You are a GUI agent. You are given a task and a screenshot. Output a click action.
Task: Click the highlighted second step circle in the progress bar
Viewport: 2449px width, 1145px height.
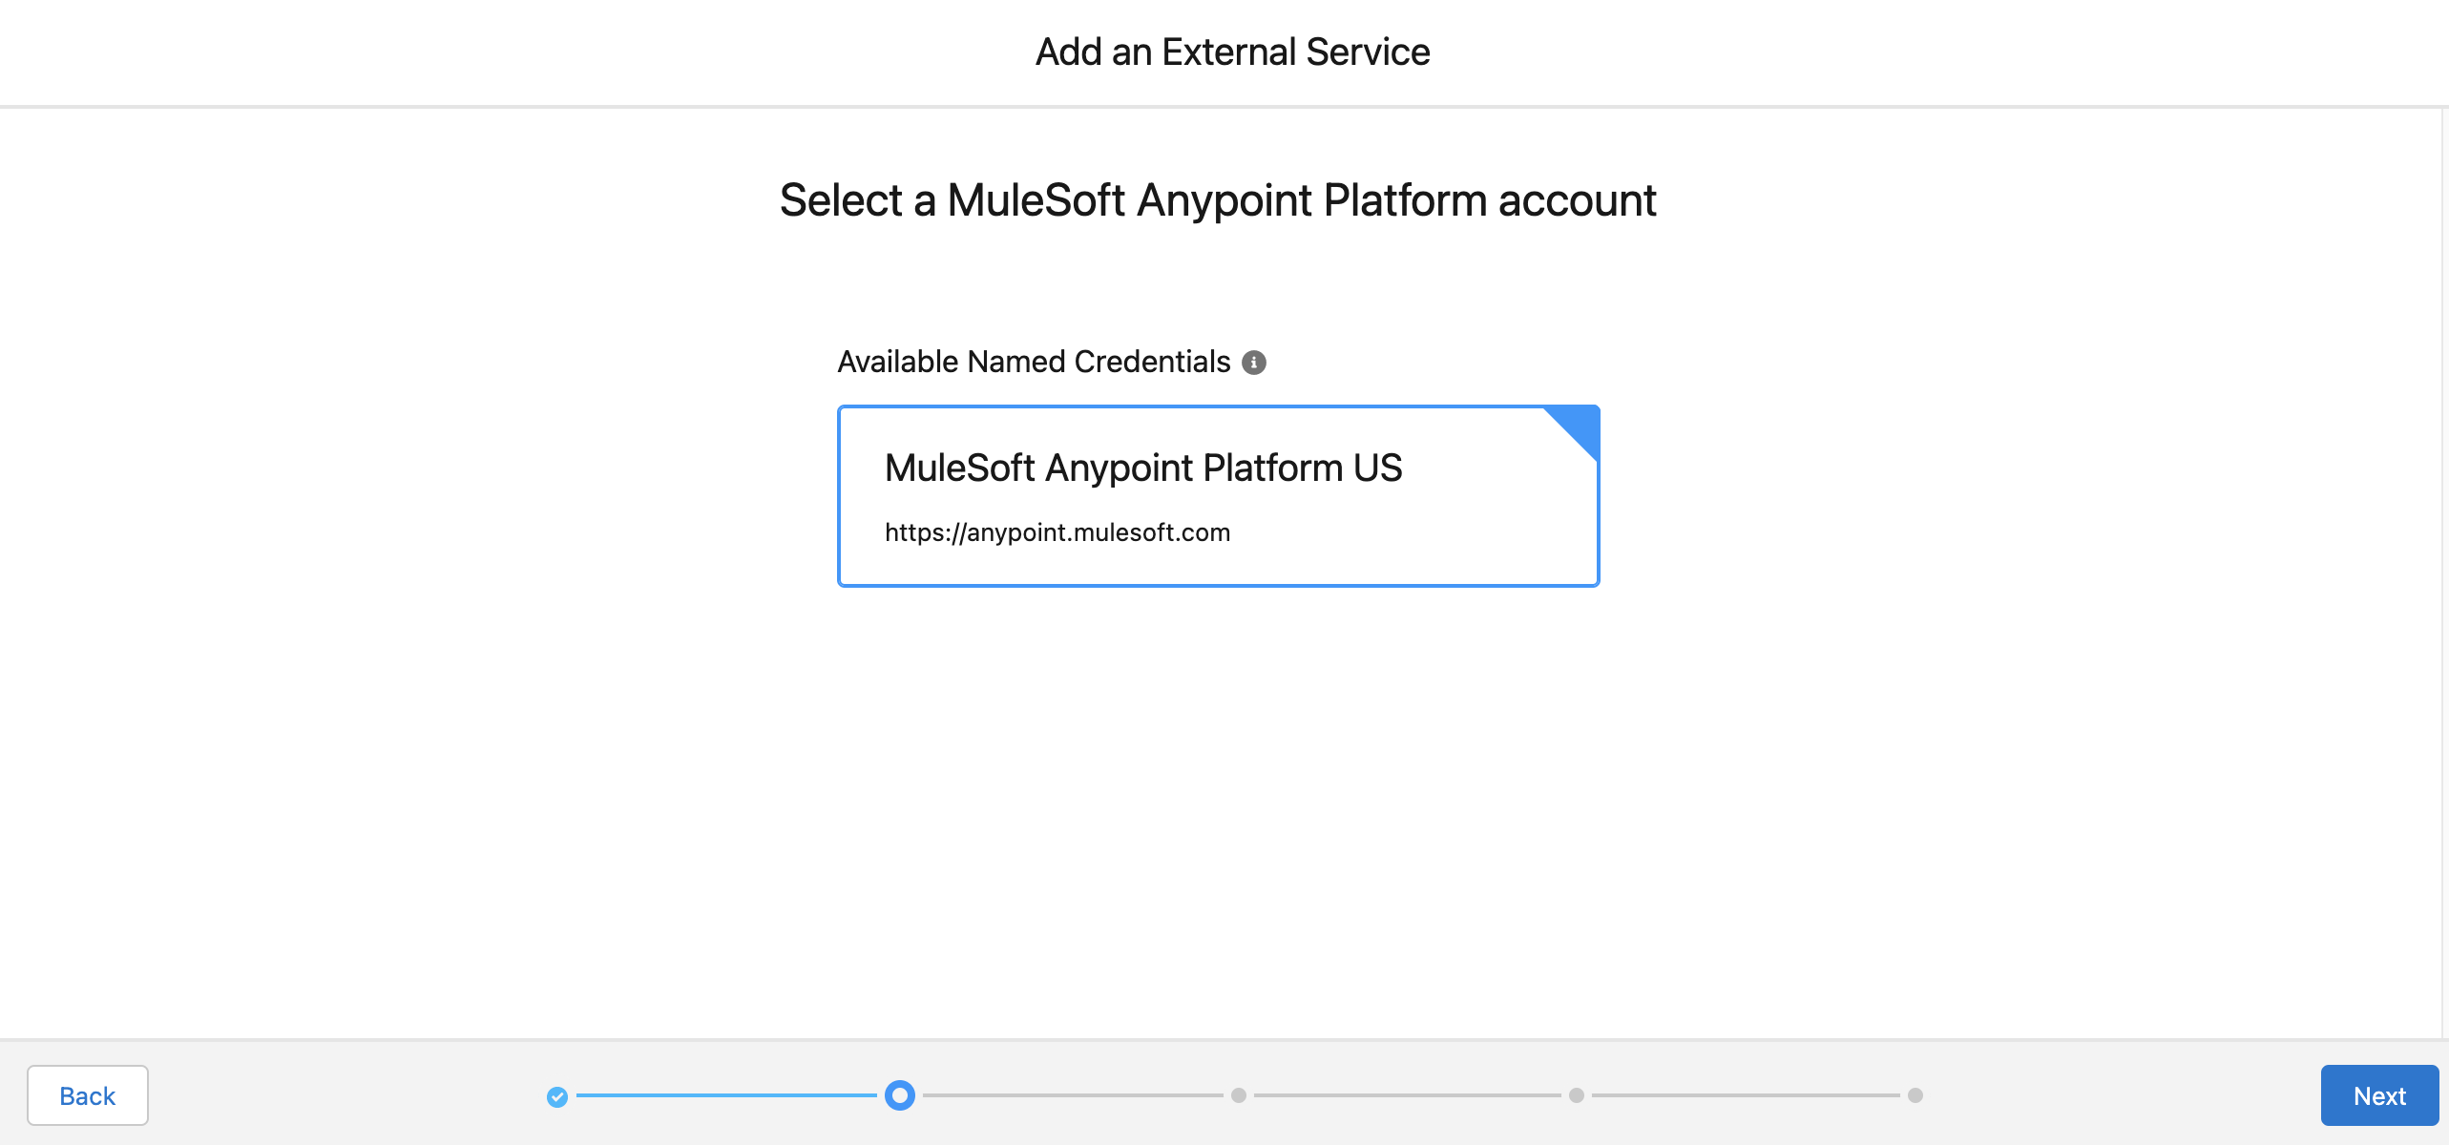point(898,1096)
